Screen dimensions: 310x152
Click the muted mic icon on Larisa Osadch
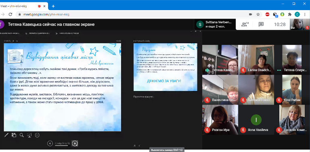243,70
